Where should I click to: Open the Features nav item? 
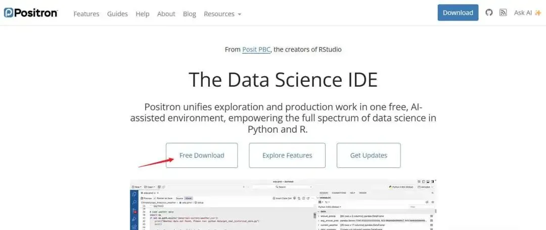coord(86,14)
